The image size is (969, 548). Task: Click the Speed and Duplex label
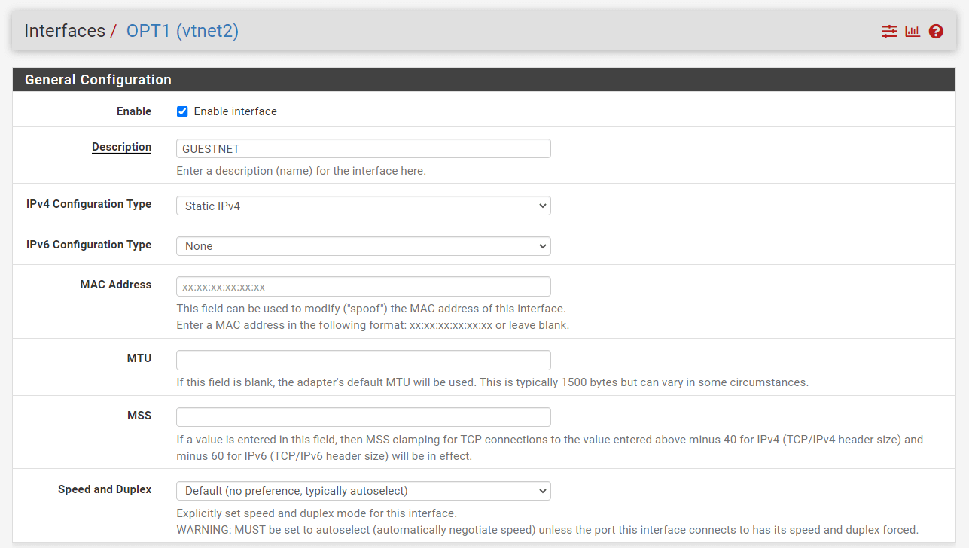(105, 489)
